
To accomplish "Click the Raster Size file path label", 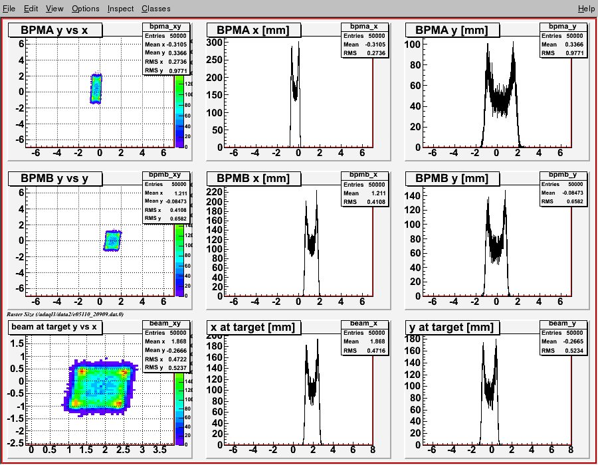I will click(x=65, y=314).
